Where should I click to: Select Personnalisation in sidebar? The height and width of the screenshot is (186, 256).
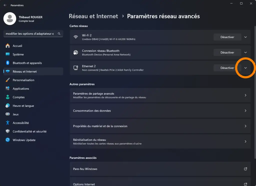pos(33,80)
